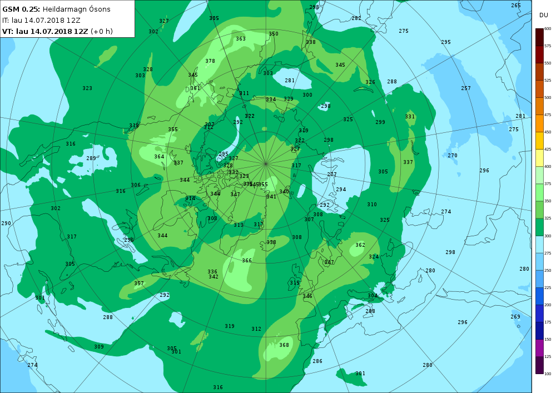Click the 290 ozone value
Image resolution: width=556 pixels, height=393 pixels.
click(6, 223)
